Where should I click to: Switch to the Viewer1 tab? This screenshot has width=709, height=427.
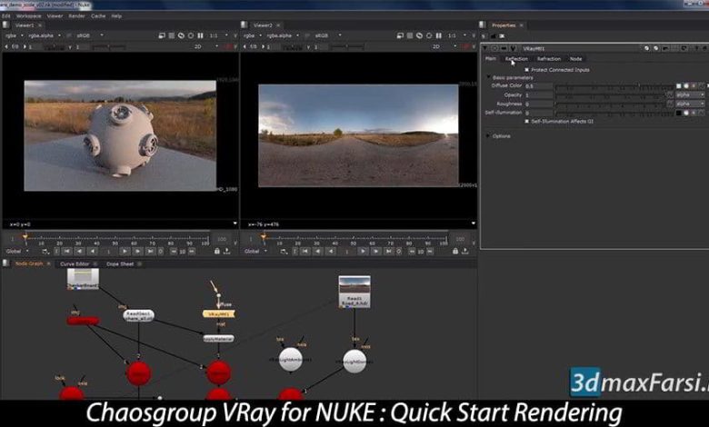[24, 25]
